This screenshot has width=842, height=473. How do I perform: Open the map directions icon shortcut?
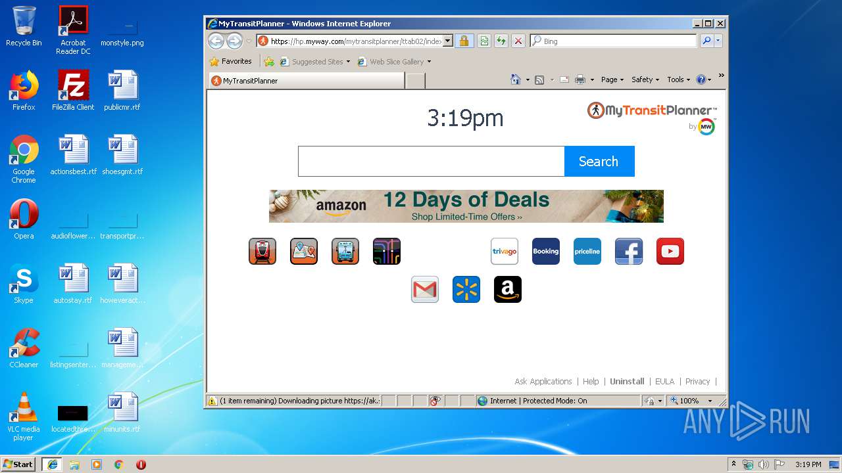click(304, 251)
